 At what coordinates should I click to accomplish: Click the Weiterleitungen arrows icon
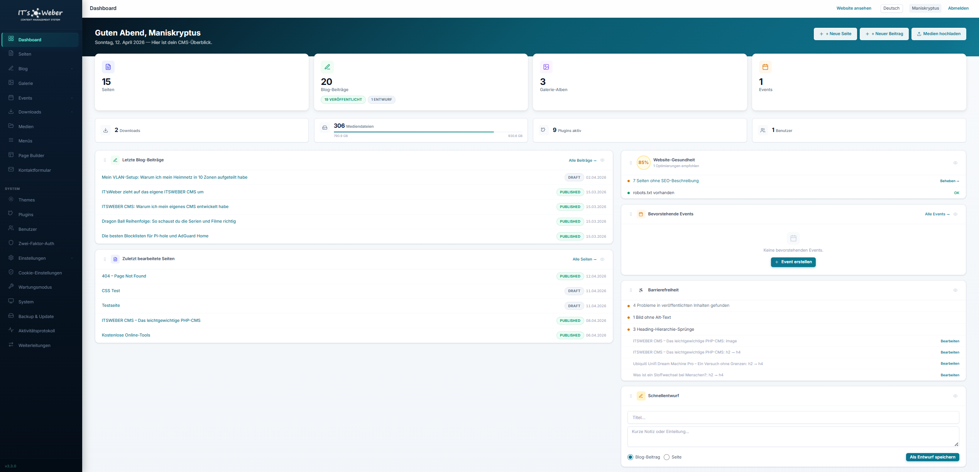click(x=11, y=345)
